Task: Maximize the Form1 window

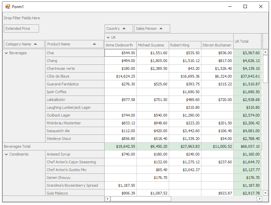Action: (x=245, y=6)
